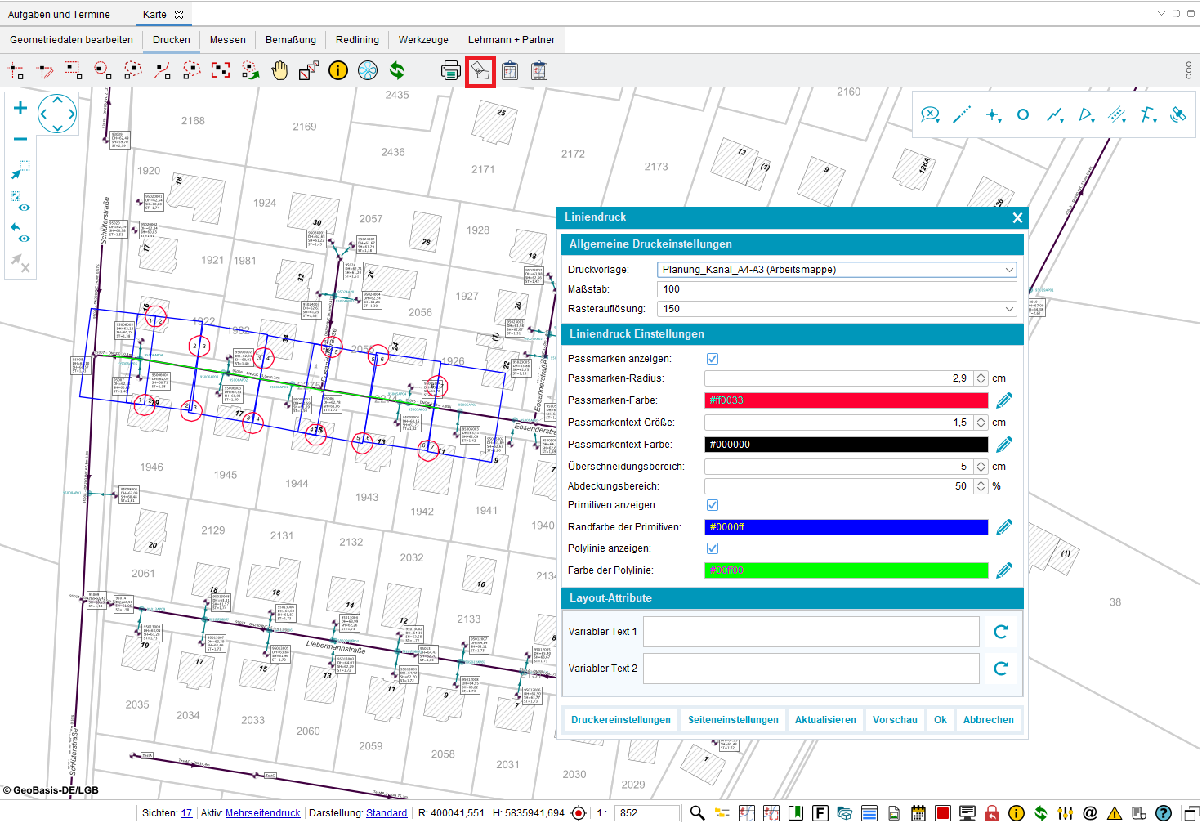Click the satellite GPS icon
1202x823 pixels.
point(1177,115)
